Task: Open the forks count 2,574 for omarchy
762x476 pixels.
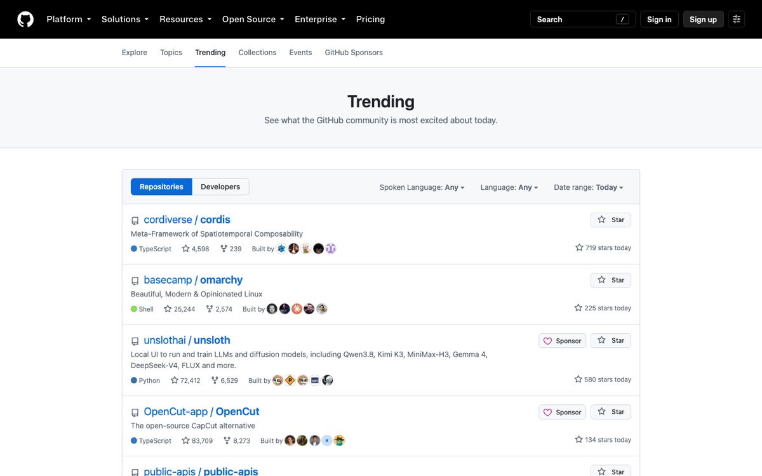Action: click(219, 309)
